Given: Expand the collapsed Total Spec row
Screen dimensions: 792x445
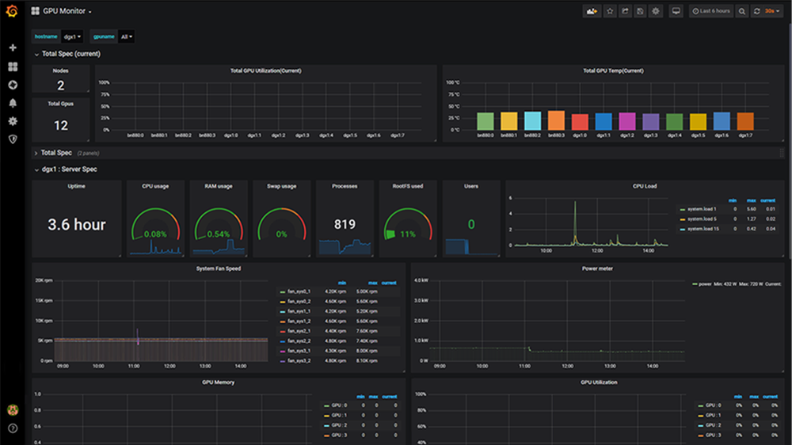Looking at the screenshot, I should 56,152.
